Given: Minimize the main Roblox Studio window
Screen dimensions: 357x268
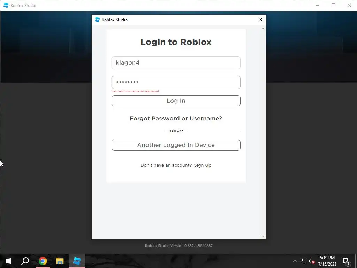Looking at the screenshot, I should pos(318,5).
